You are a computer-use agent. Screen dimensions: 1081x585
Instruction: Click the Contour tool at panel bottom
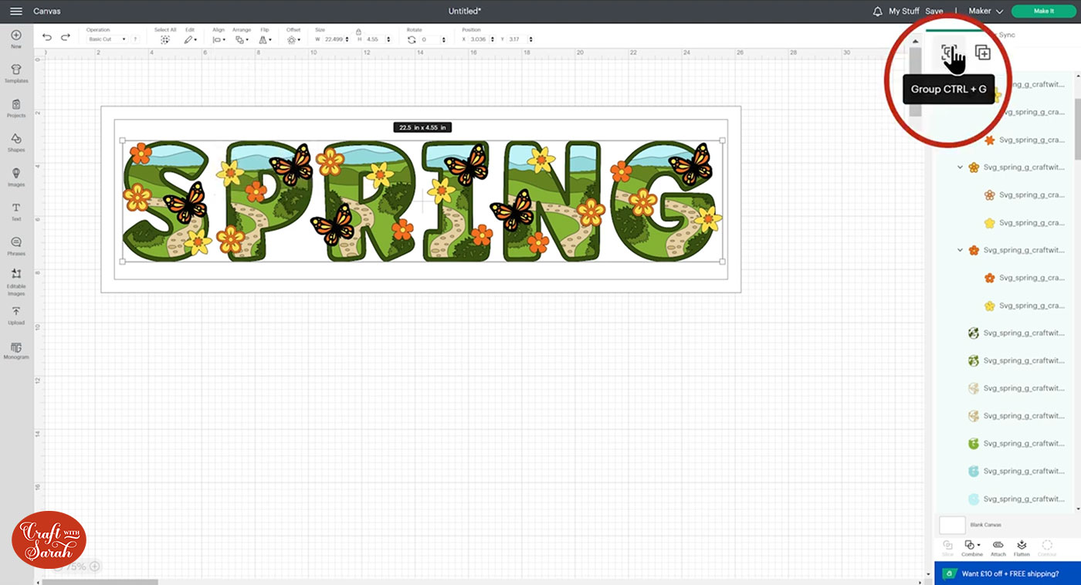point(1047,548)
